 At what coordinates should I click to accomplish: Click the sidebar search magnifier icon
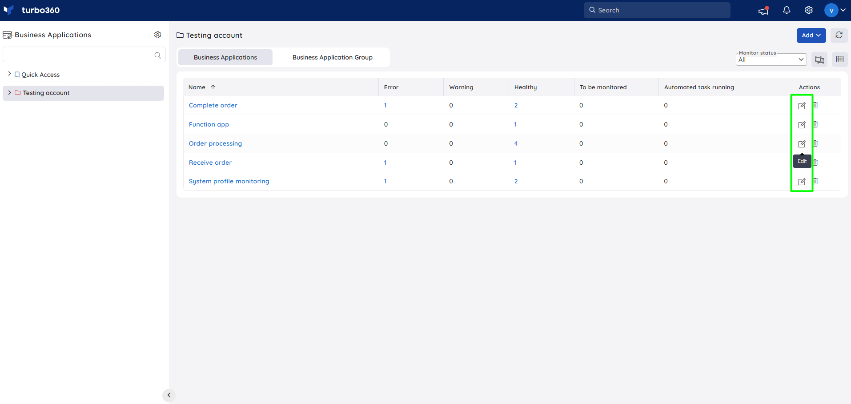(x=157, y=55)
